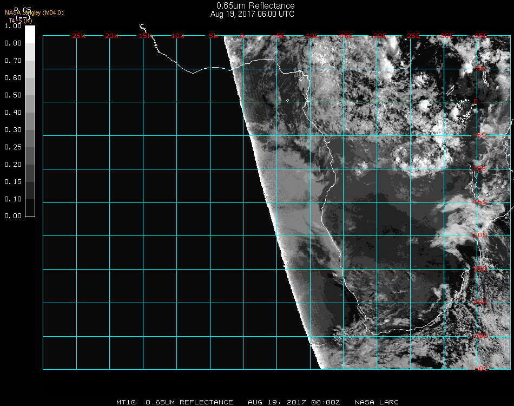Click the "0.65um Reflectance" title text
This screenshot has height=406, width=514.
point(255,5)
